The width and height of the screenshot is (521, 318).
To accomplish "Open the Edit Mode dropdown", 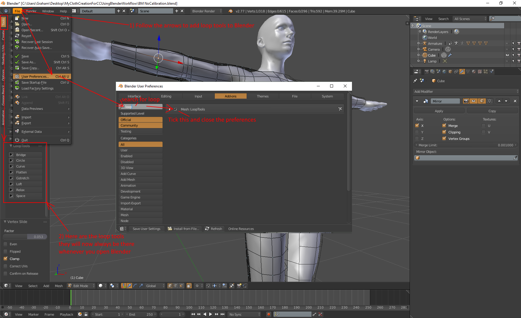I will tap(81, 286).
